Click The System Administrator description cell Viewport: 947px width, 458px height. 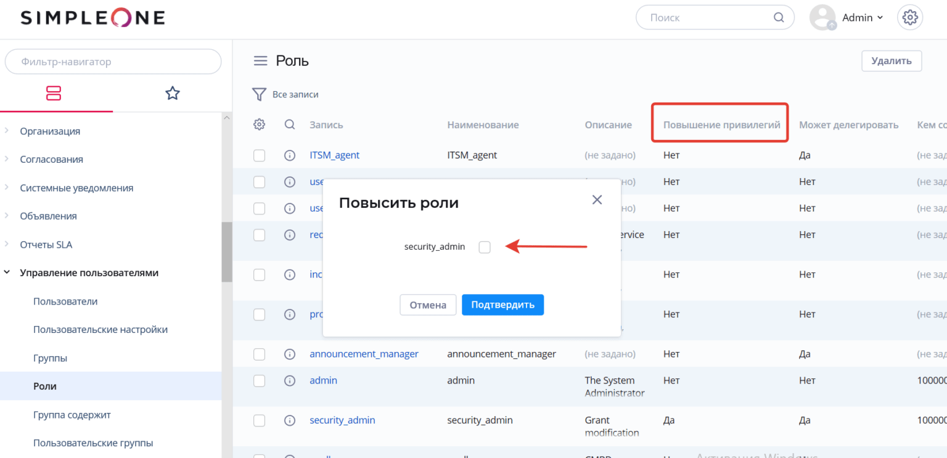click(615, 387)
